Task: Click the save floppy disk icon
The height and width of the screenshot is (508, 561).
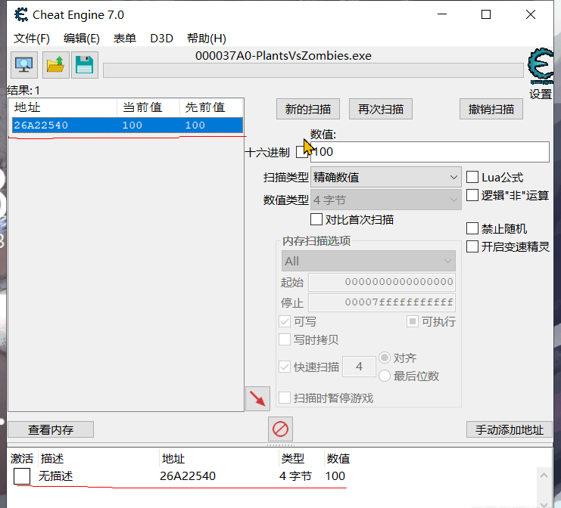Action: click(84, 65)
